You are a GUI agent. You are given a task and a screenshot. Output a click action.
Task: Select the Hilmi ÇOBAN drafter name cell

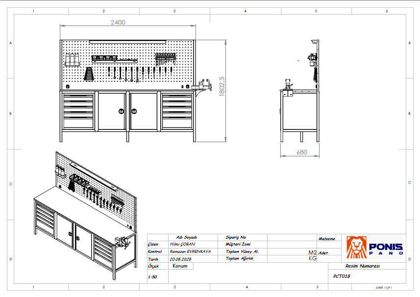point(181,244)
